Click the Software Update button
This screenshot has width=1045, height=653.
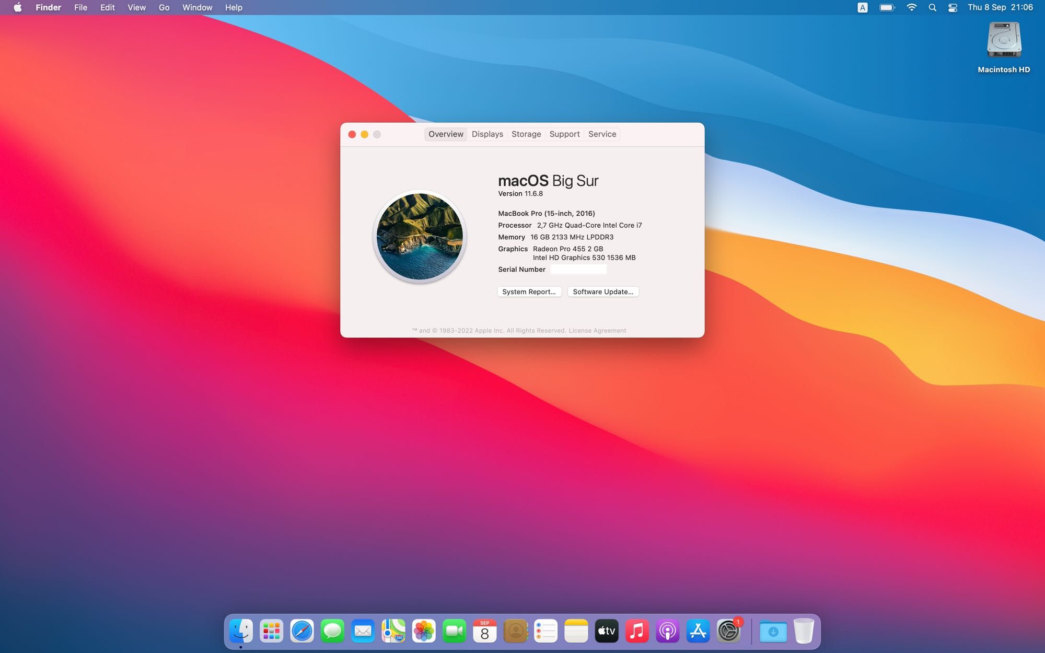tap(603, 291)
